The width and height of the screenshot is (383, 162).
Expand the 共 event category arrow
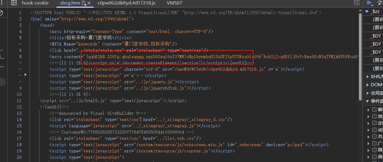click(x=369, y=137)
